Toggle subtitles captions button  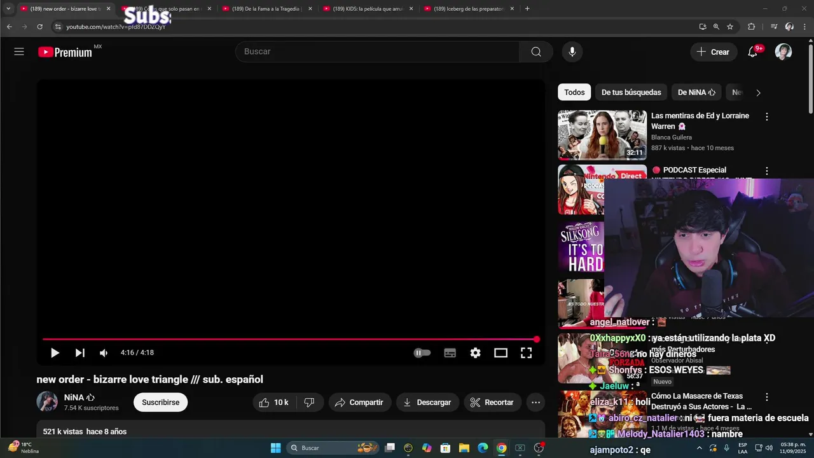click(450, 353)
